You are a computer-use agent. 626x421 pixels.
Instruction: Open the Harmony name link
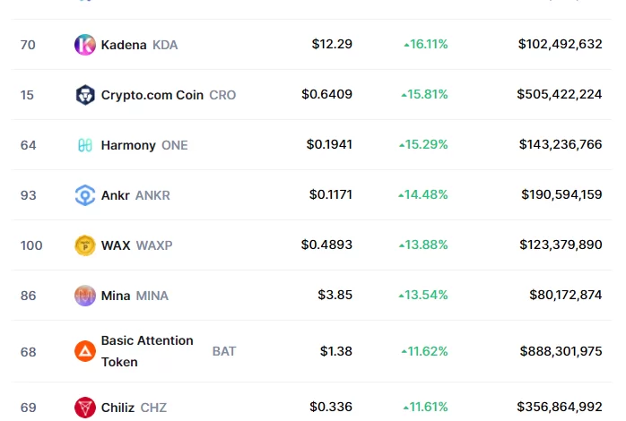tap(128, 145)
